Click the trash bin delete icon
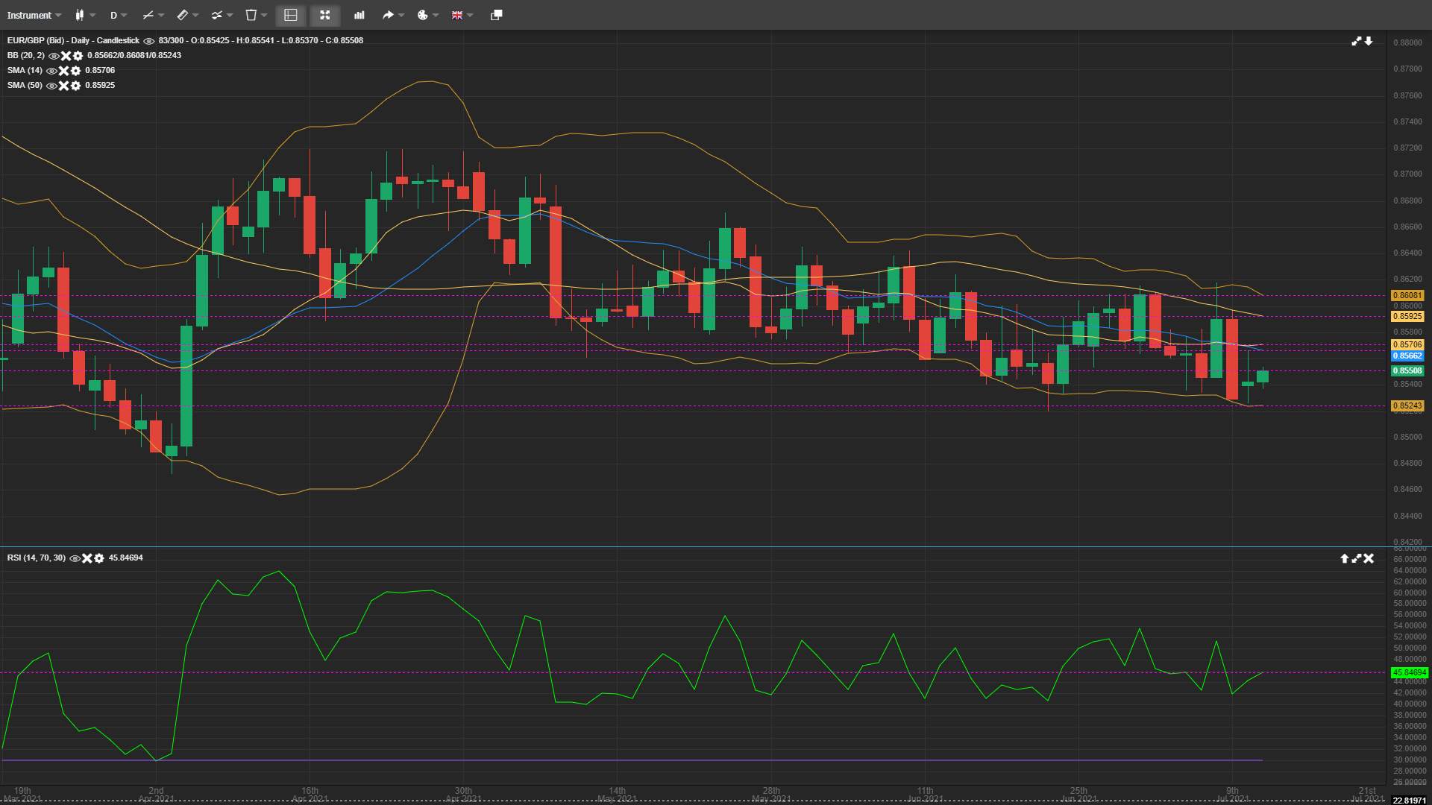This screenshot has height=805, width=1432. 251,15
